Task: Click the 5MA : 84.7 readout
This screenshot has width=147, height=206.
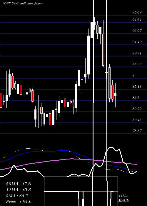Action: click(x=17, y=196)
